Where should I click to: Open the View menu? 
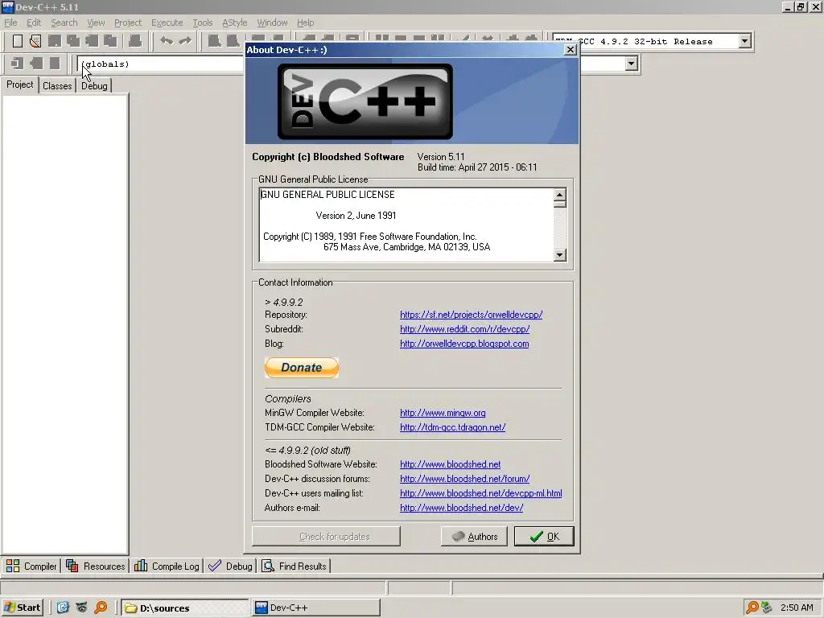click(96, 23)
